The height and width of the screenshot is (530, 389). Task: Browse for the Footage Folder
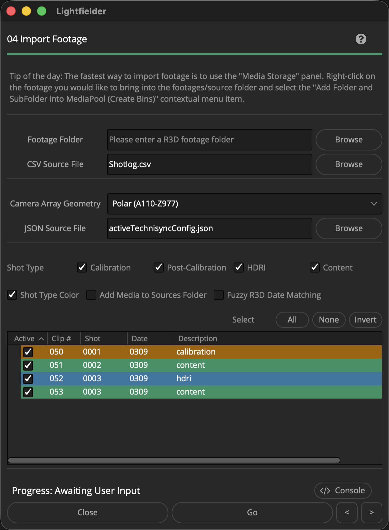(x=349, y=140)
